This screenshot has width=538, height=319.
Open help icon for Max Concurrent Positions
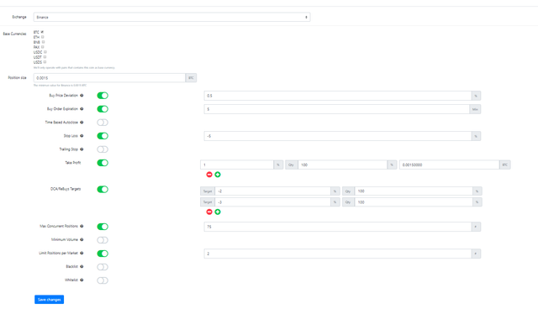point(82,226)
